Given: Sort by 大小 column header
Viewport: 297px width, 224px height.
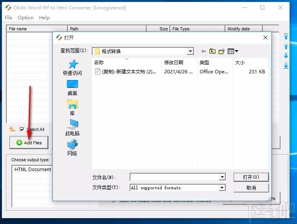Looking at the screenshot, I should click(250, 62).
